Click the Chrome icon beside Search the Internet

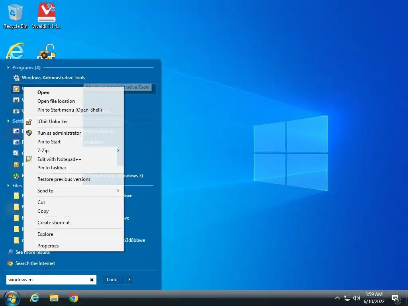(x=10, y=263)
